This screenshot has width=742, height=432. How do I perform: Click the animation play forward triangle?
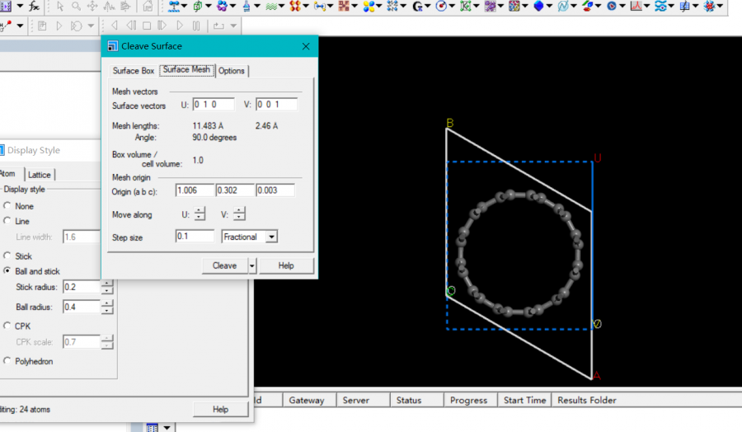(180, 26)
